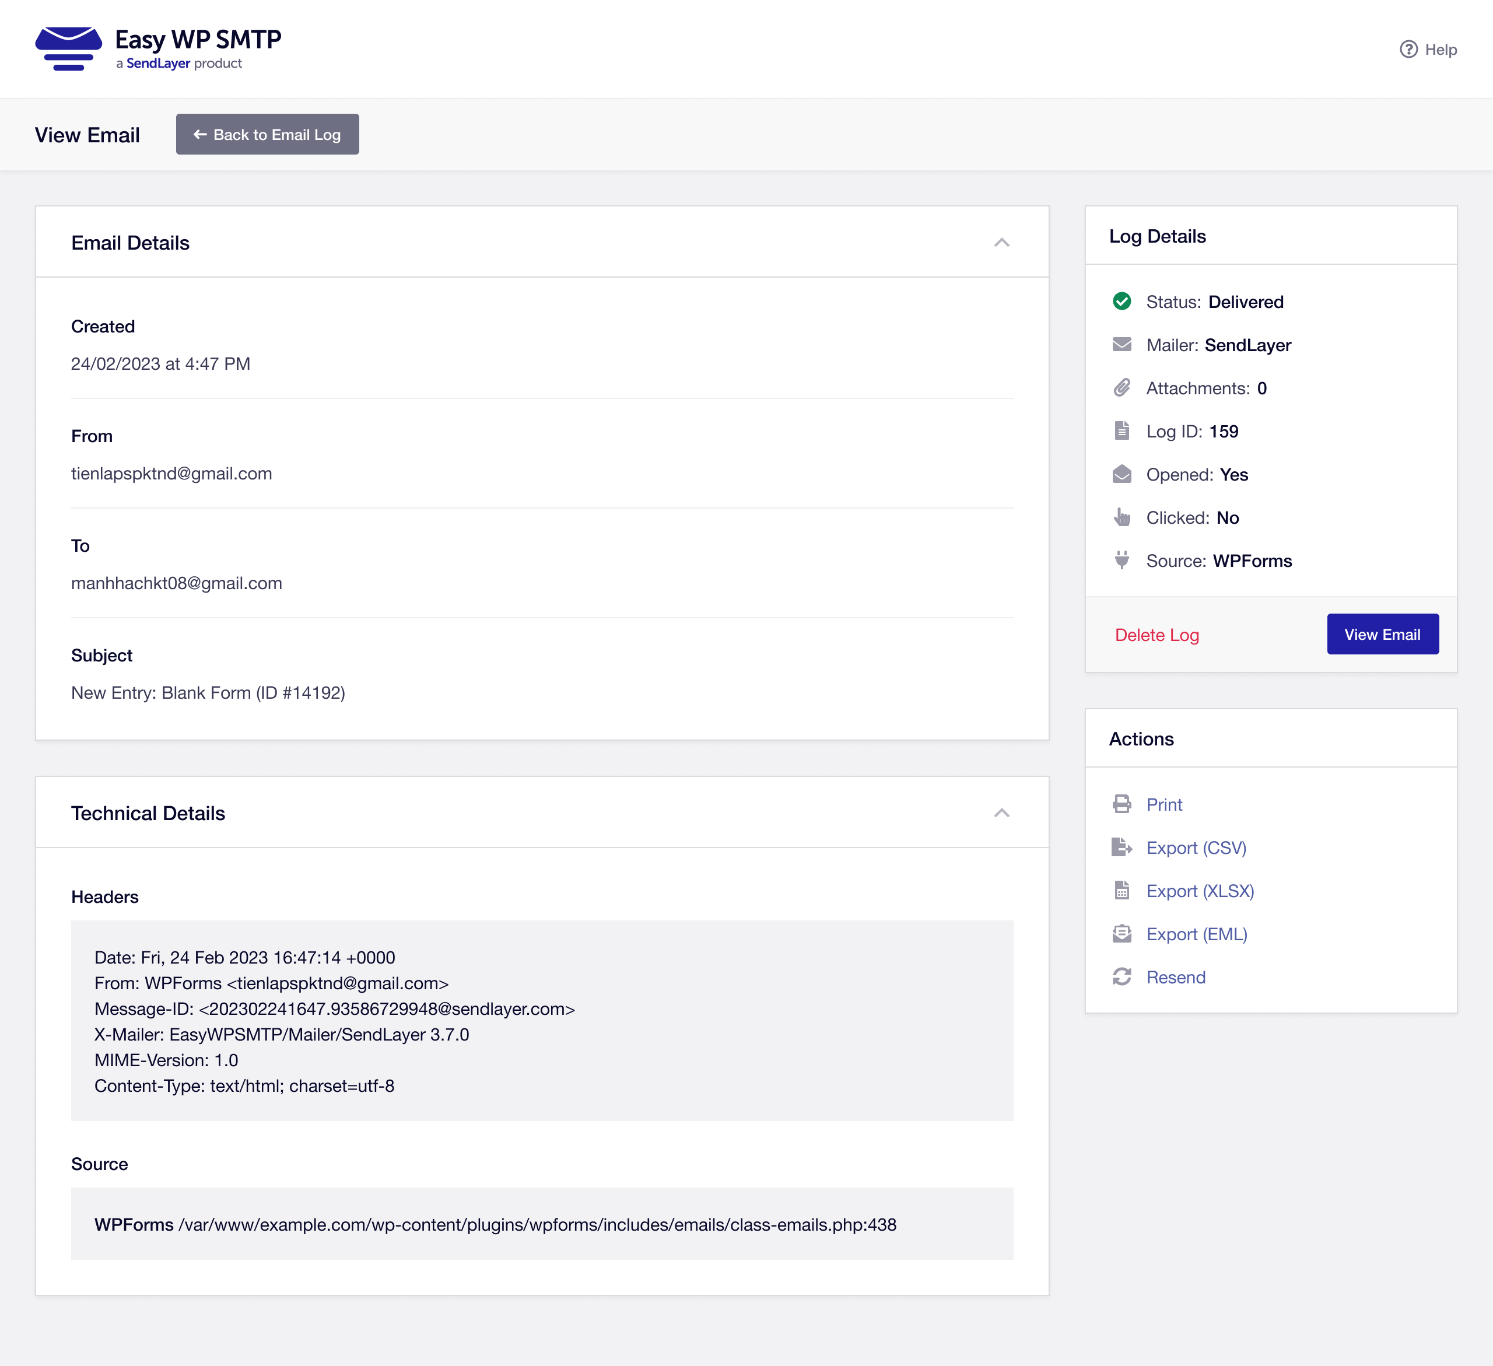Click the Attachments paperclip icon
This screenshot has height=1366, width=1493.
(x=1121, y=388)
